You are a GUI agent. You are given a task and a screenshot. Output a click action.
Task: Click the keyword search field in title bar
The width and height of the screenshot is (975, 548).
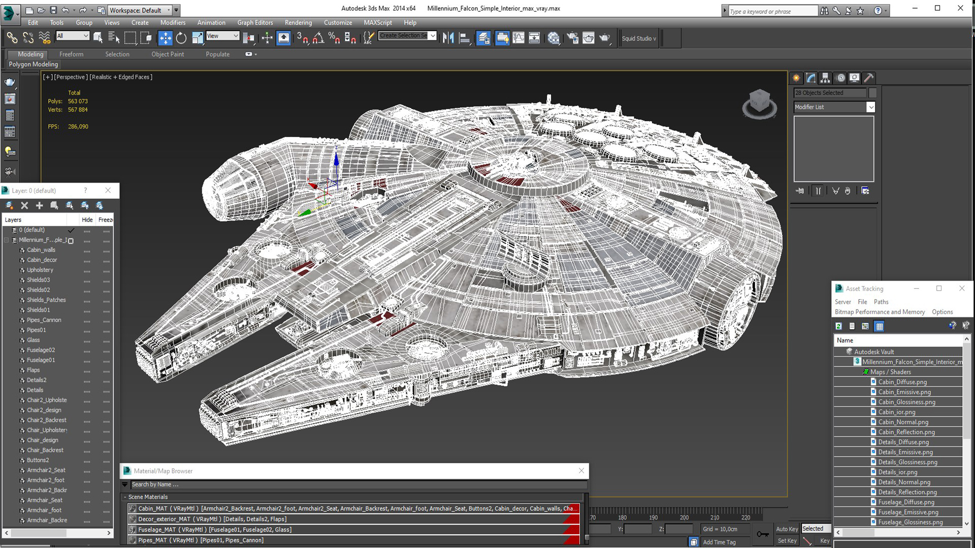coord(772,11)
